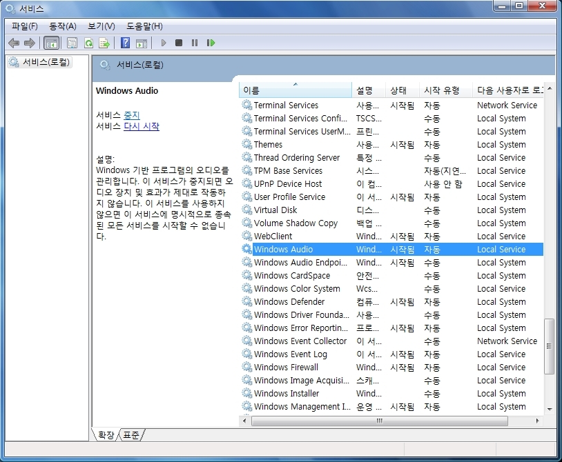Click the gear icon of Themes row
This screenshot has width=562, height=462.
(247, 144)
